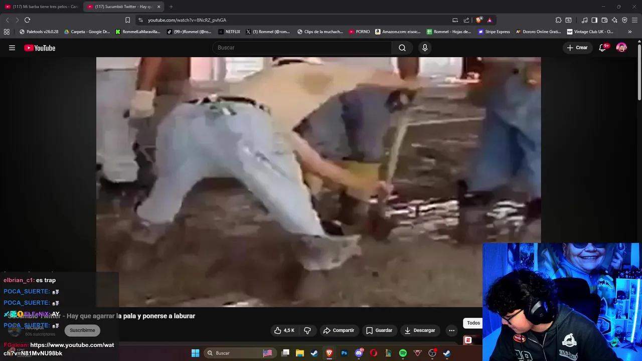Open the RommelLaMaravilla bookmark
The width and height of the screenshot is (642, 361).
coord(138,32)
